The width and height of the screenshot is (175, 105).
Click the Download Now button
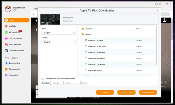148,93
